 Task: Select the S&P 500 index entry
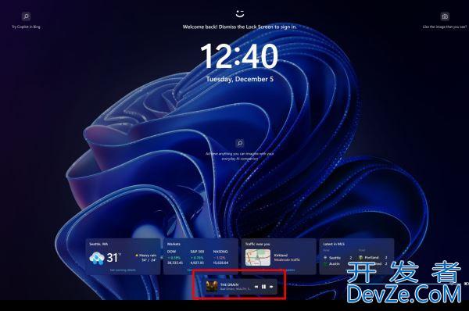(197, 257)
